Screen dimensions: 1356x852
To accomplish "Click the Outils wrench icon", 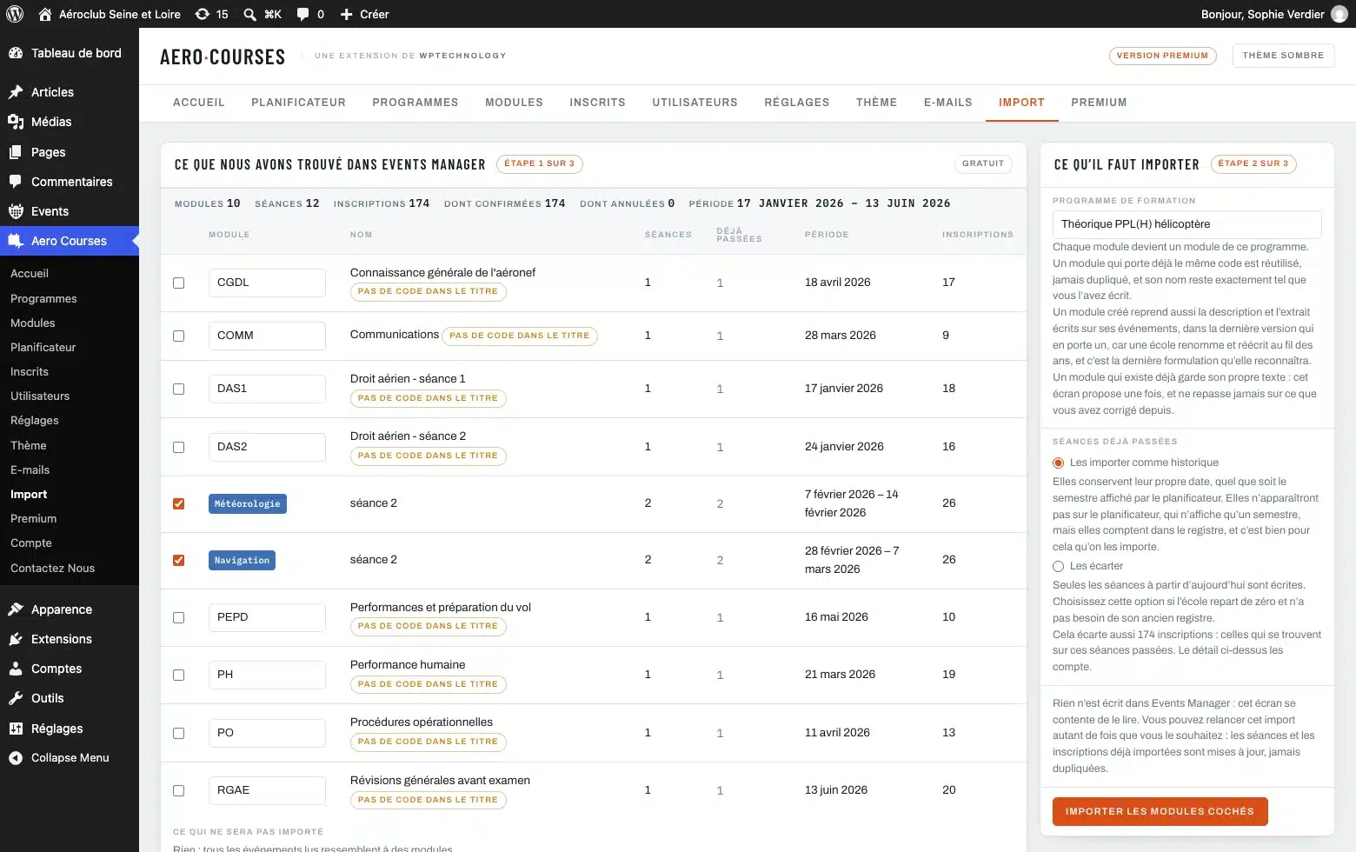I will coord(16,698).
